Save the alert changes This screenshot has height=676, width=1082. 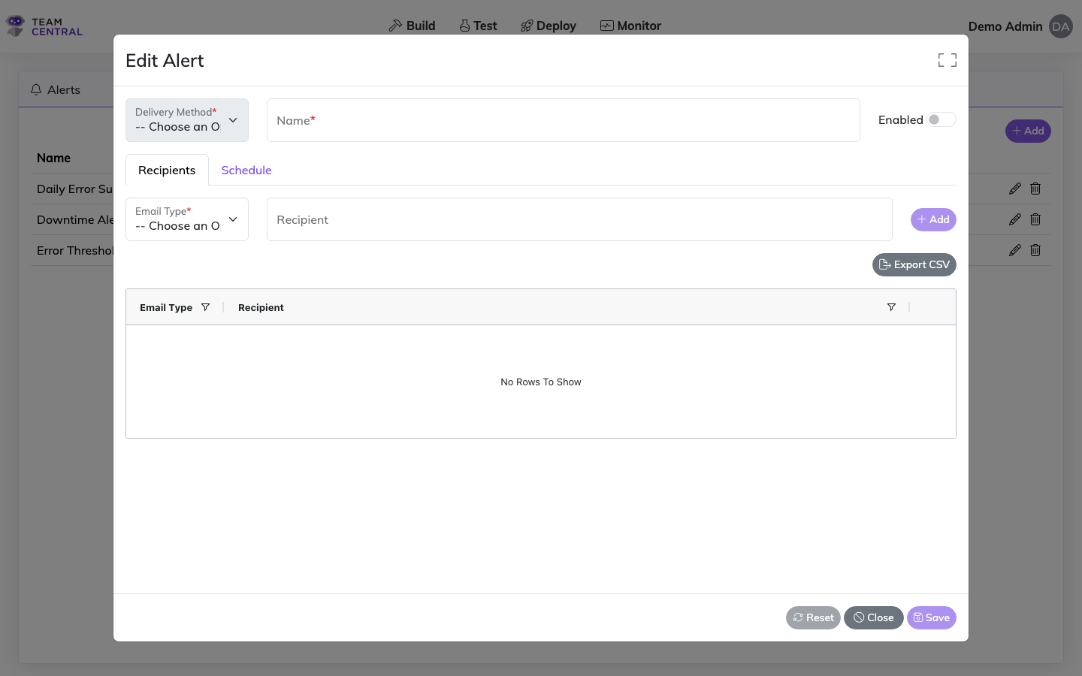pyautogui.click(x=932, y=617)
